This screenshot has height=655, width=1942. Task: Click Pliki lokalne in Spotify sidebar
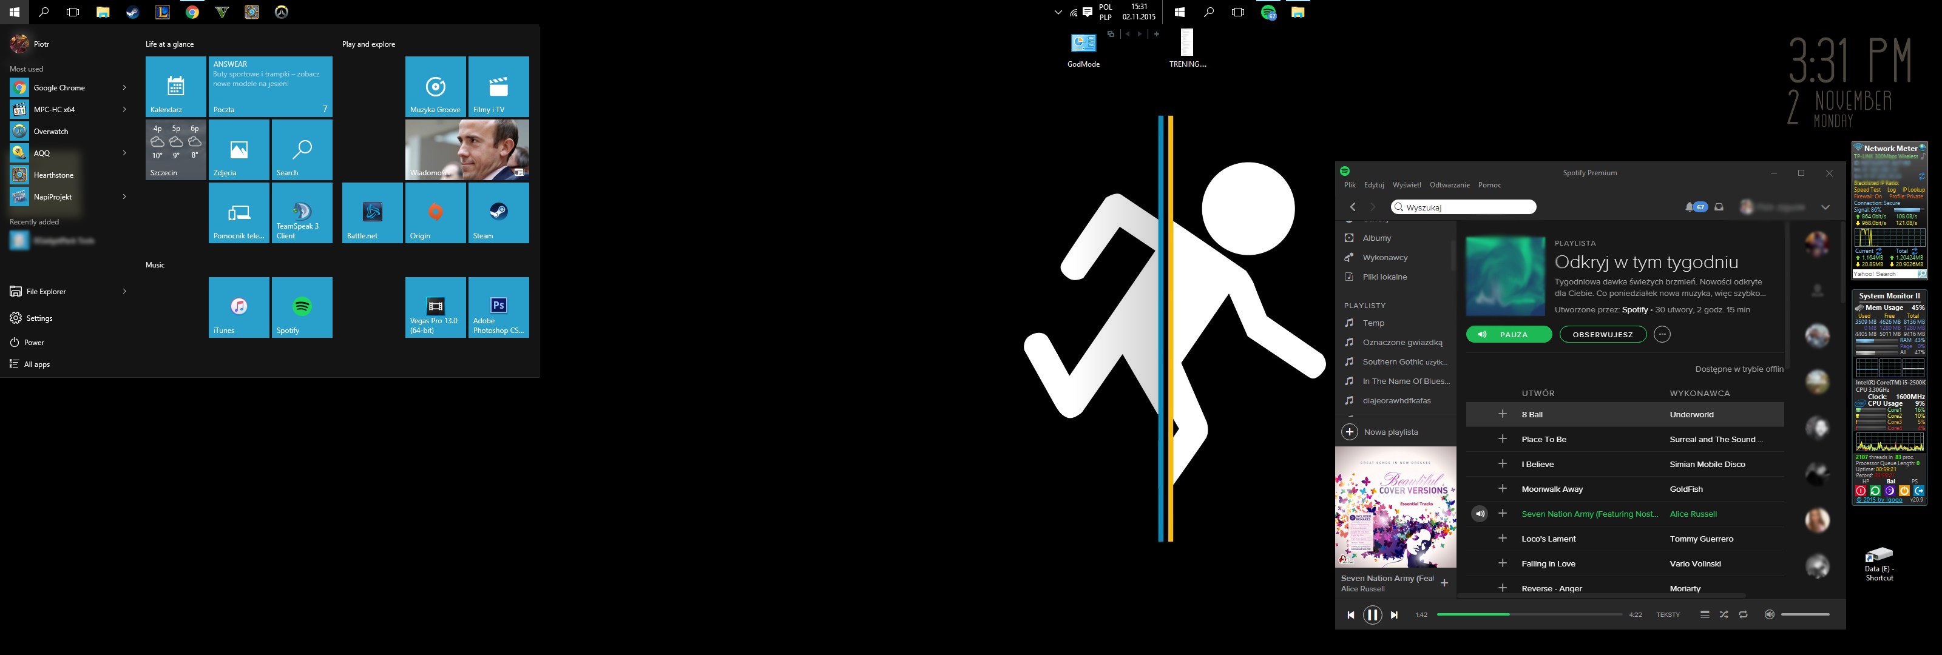tap(1385, 277)
